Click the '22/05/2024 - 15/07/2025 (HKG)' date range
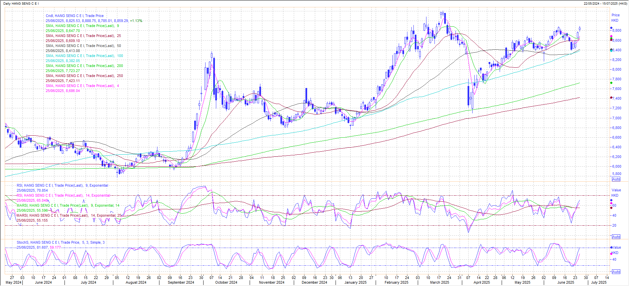 tap(605, 4)
